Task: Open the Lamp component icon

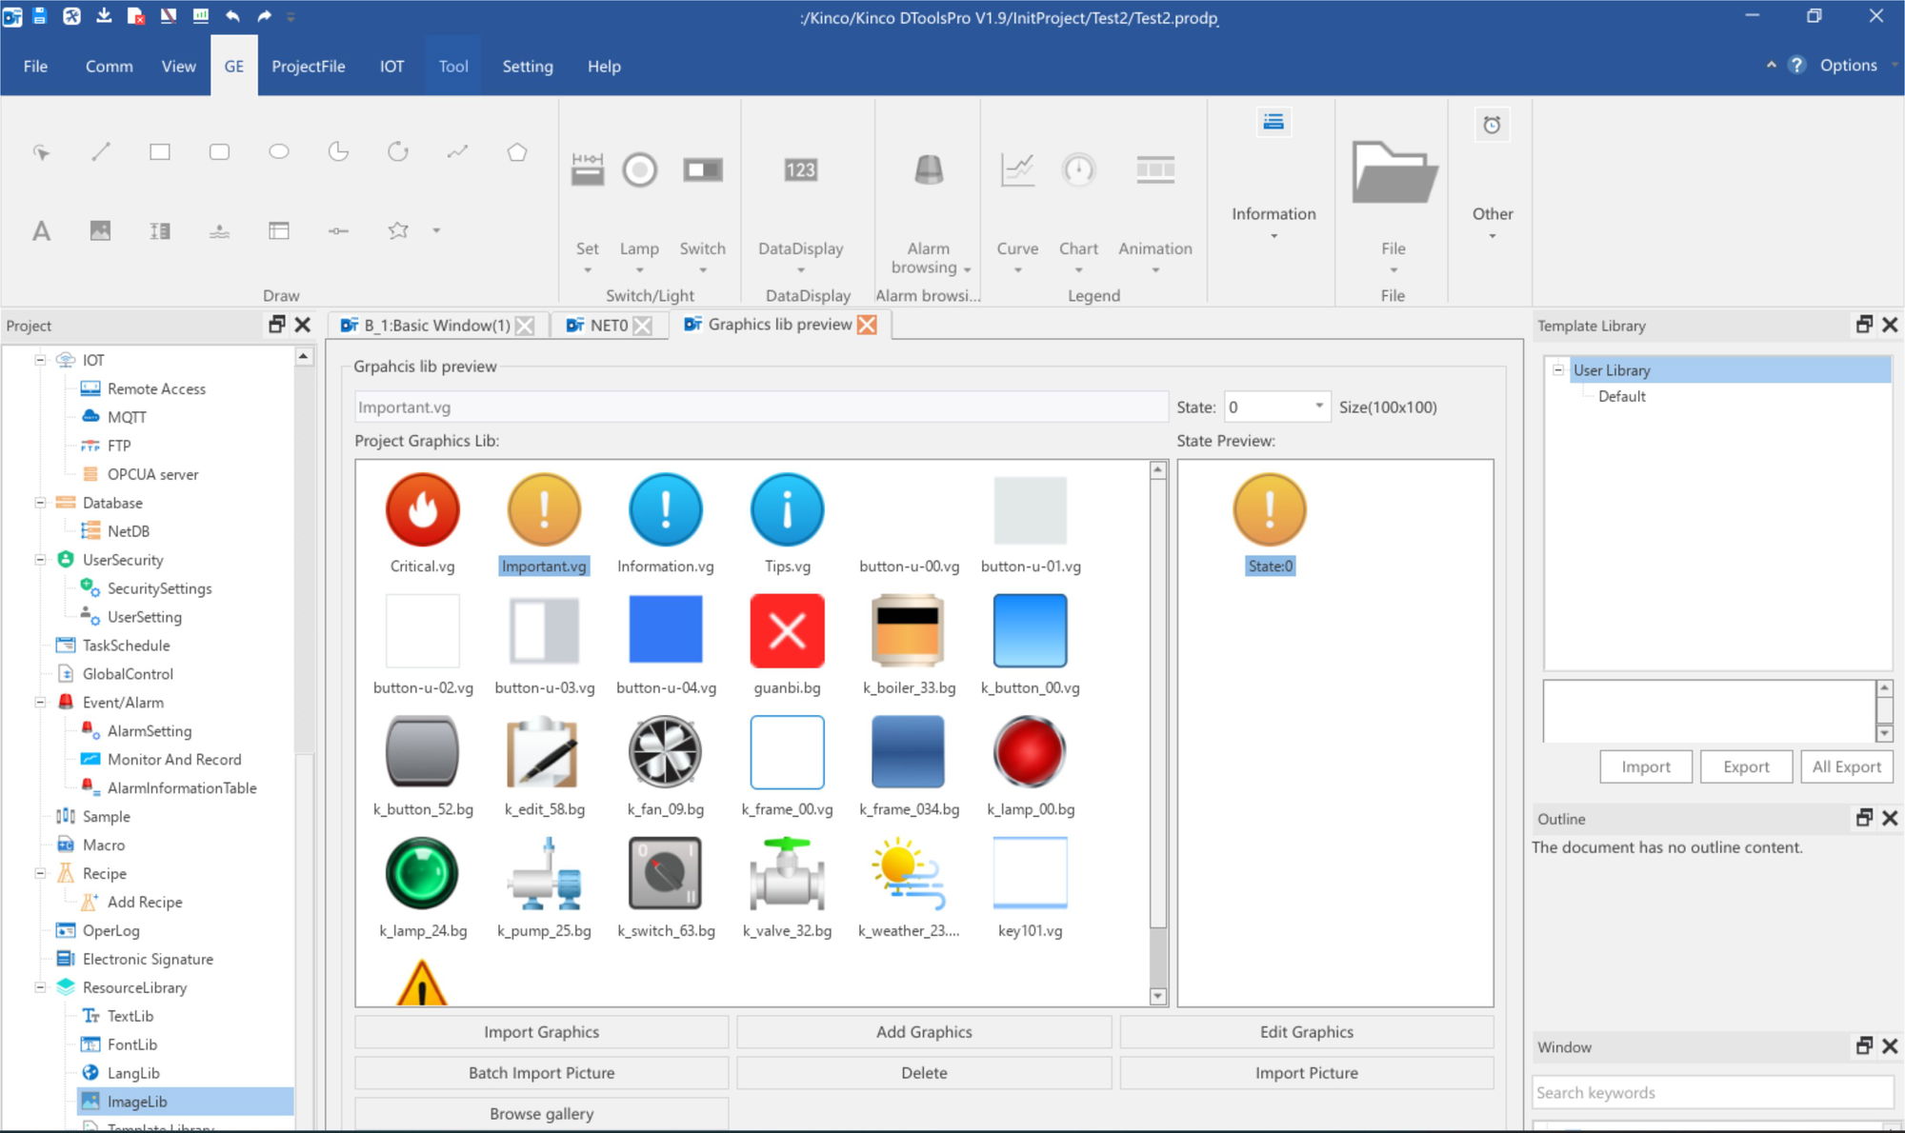Action: click(x=639, y=170)
